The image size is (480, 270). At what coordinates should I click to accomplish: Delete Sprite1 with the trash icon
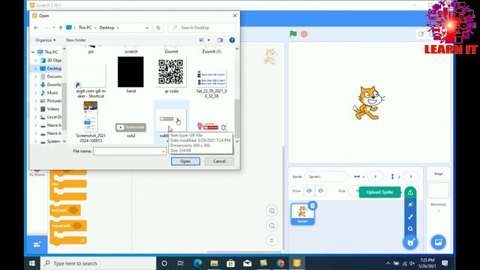[x=312, y=205]
